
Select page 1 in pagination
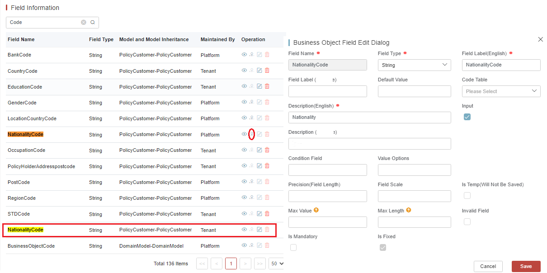pos(231,264)
